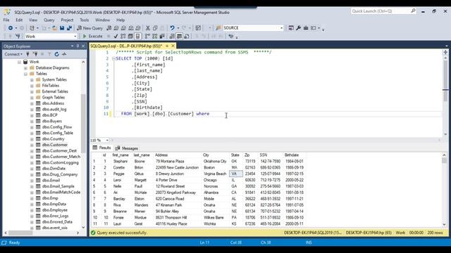Screen dimensions: 451x253
Task: Select dbo.Drug_Company in the tree
Action: pyautogui.click(x=60, y=174)
